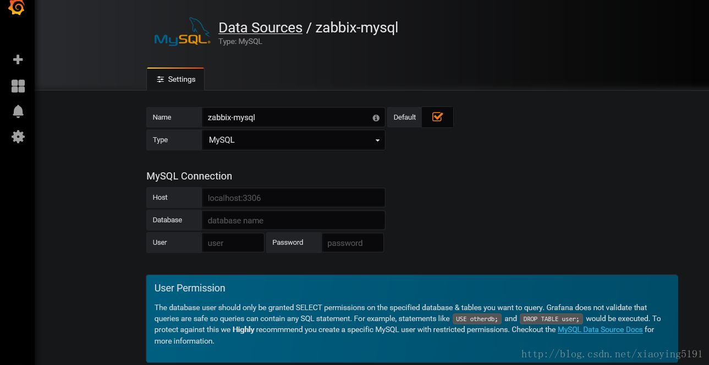
Task: Focus the Database name input
Action: click(x=294, y=220)
